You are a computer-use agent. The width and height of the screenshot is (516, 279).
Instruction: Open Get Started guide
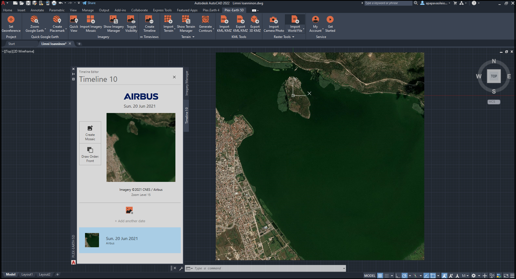click(x=330, y=24)
